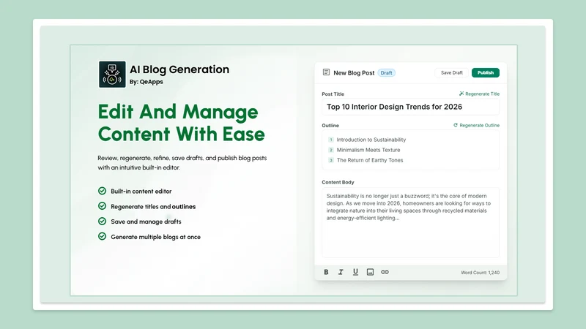
Task: Click the Bold formatting icon
Action: (326, 272)
